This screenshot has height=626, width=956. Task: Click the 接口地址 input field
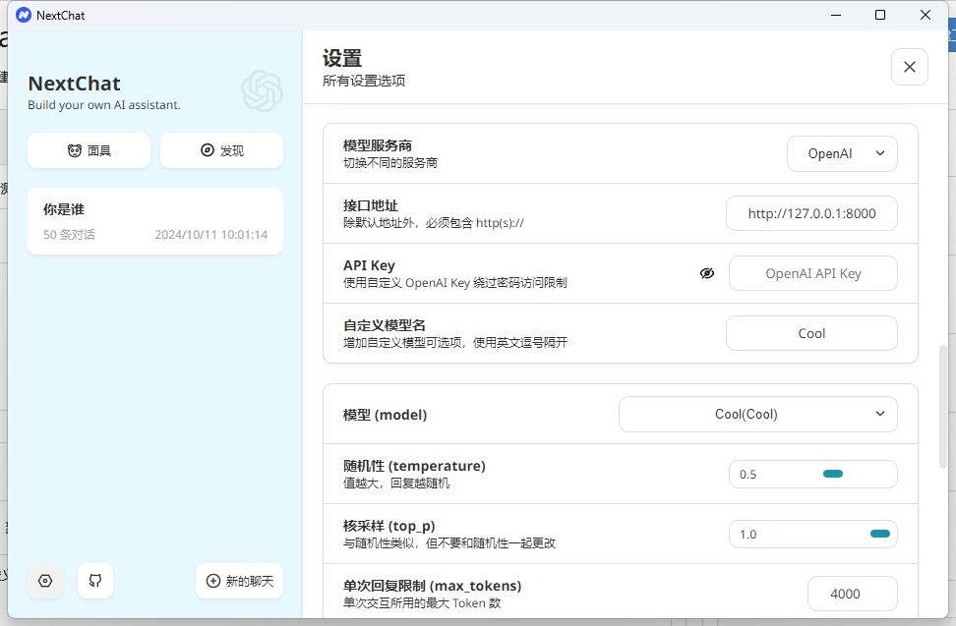[x=811, y=213]
